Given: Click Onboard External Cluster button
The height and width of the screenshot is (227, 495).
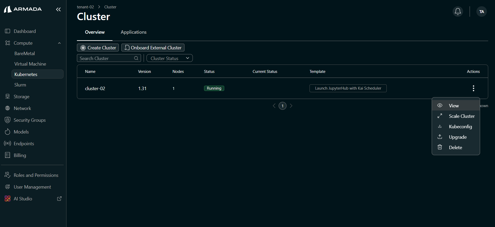Looking at the screenshot, I should 153,48.
